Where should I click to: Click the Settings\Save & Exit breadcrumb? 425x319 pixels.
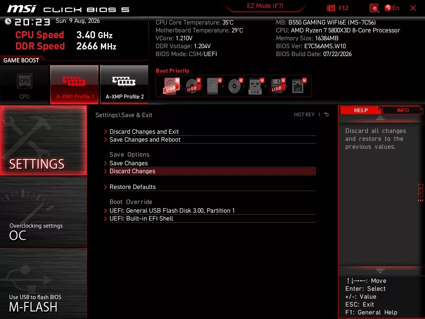coord(124,115)
